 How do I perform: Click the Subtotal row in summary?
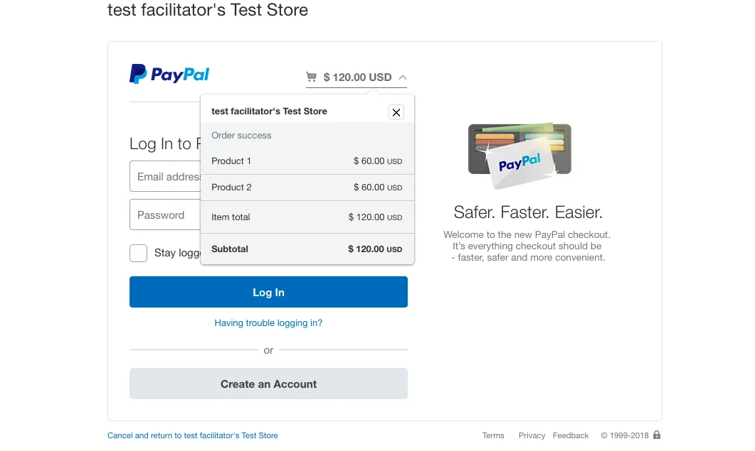click(307, 249)
